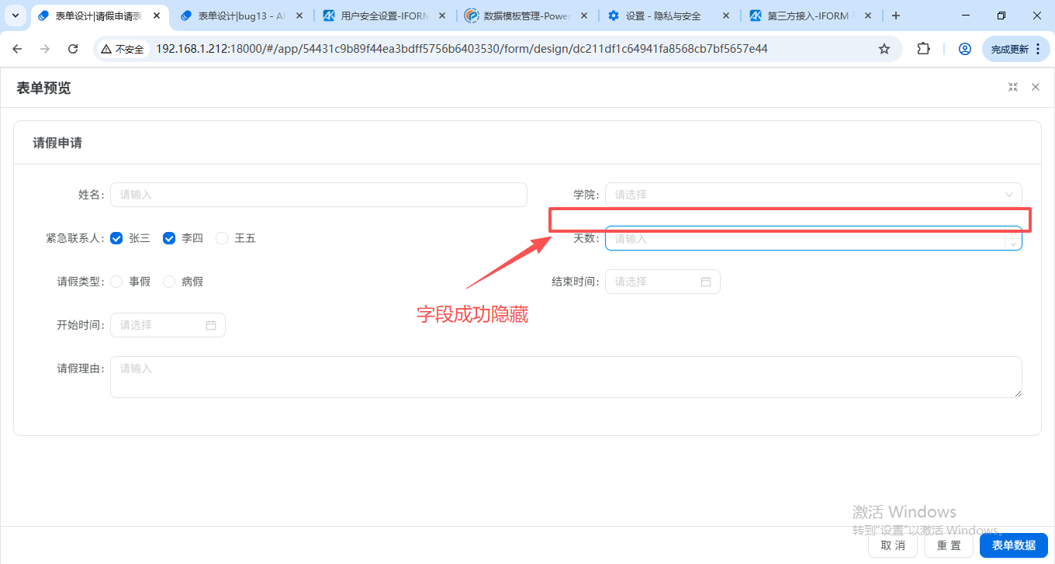The width and height of the screenshot is (1055, 564).
Task: Click the 表单数据 button
Action: point(1014,545)
